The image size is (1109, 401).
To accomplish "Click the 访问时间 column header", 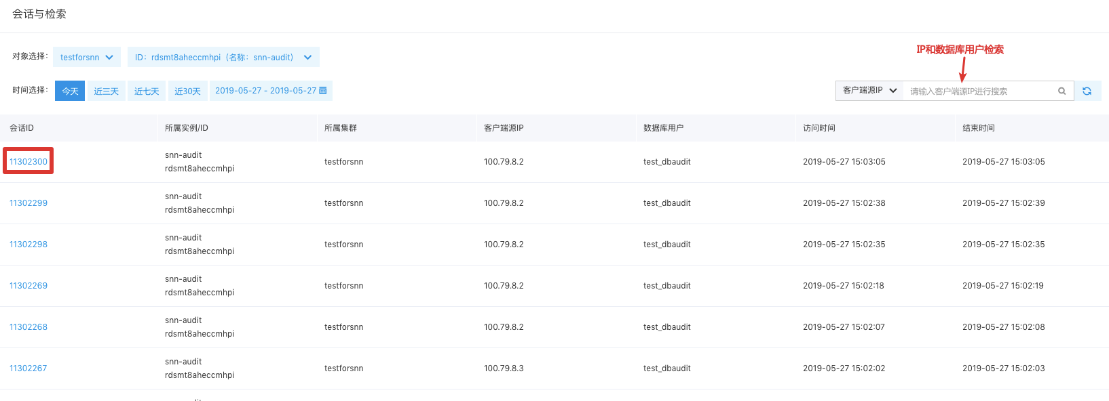I will 819,128.
